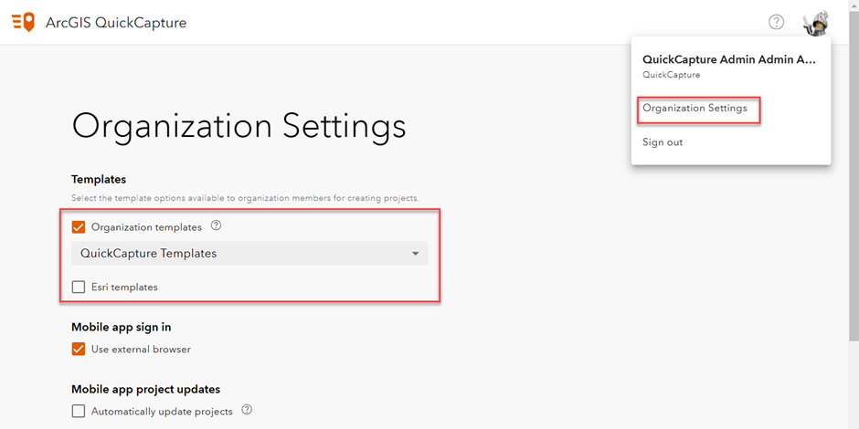Open the QuickCapture Templates dropdown
Viewport: 859px width, 429px height.
[249, 254]
